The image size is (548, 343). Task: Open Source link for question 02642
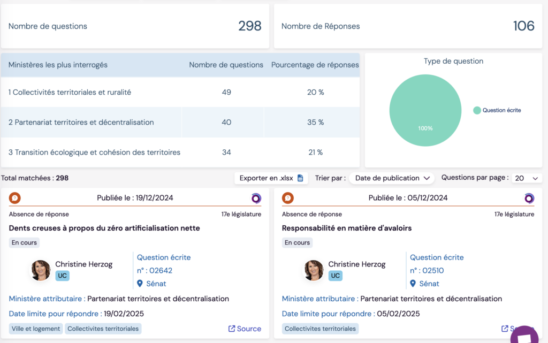tap(245, 329)
